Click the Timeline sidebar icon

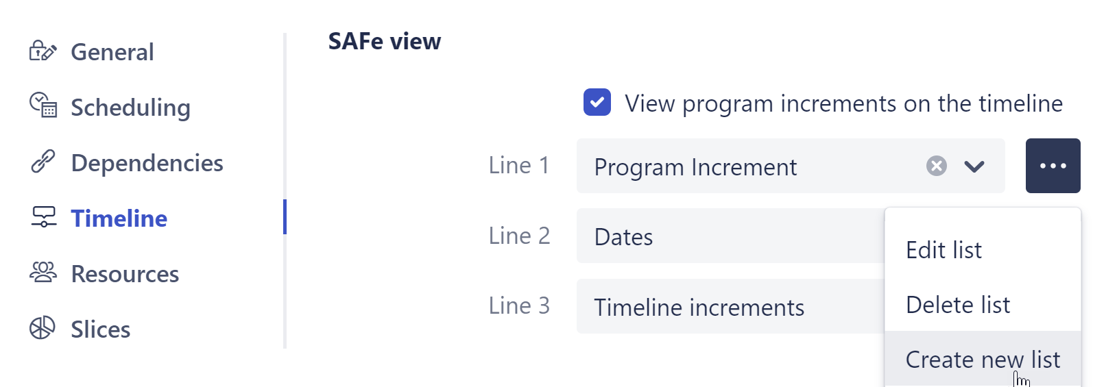[43, 217]
